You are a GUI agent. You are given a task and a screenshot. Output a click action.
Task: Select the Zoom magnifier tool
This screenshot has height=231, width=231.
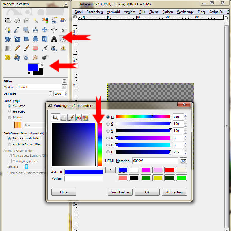coord(26,30)
